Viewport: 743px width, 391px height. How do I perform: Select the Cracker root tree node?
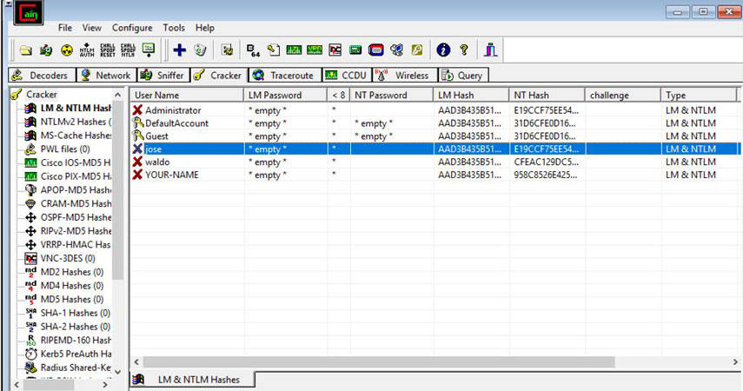pos(41,95)
